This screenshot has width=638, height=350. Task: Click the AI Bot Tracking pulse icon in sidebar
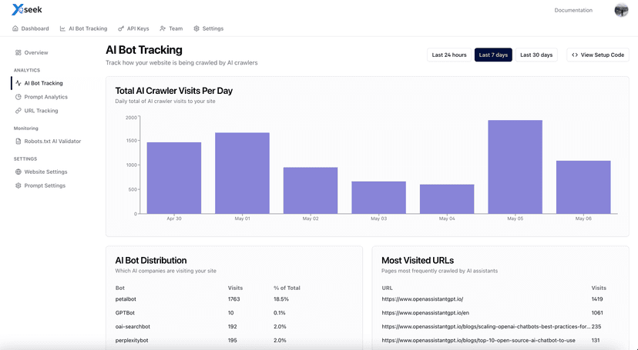click(x=18, y=83)
